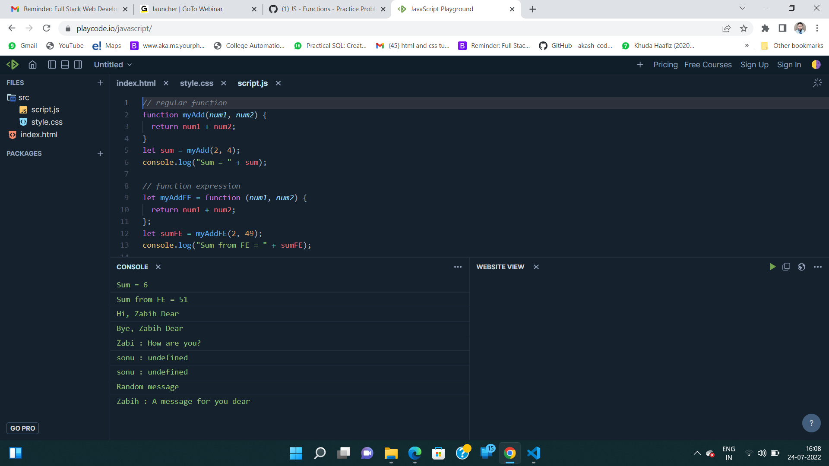This screenshot has width=829, height=466.
Task: Switch to the style.css tab
Action: tap(196, 83)
